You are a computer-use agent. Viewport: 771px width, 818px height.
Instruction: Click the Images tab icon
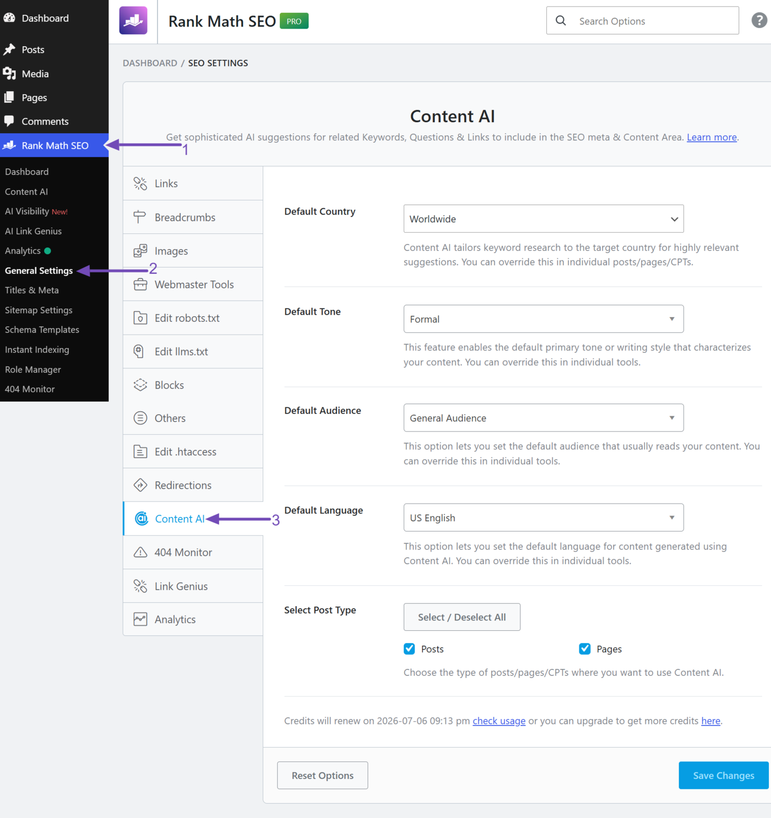pyautogui.click(x=140, y=250)
